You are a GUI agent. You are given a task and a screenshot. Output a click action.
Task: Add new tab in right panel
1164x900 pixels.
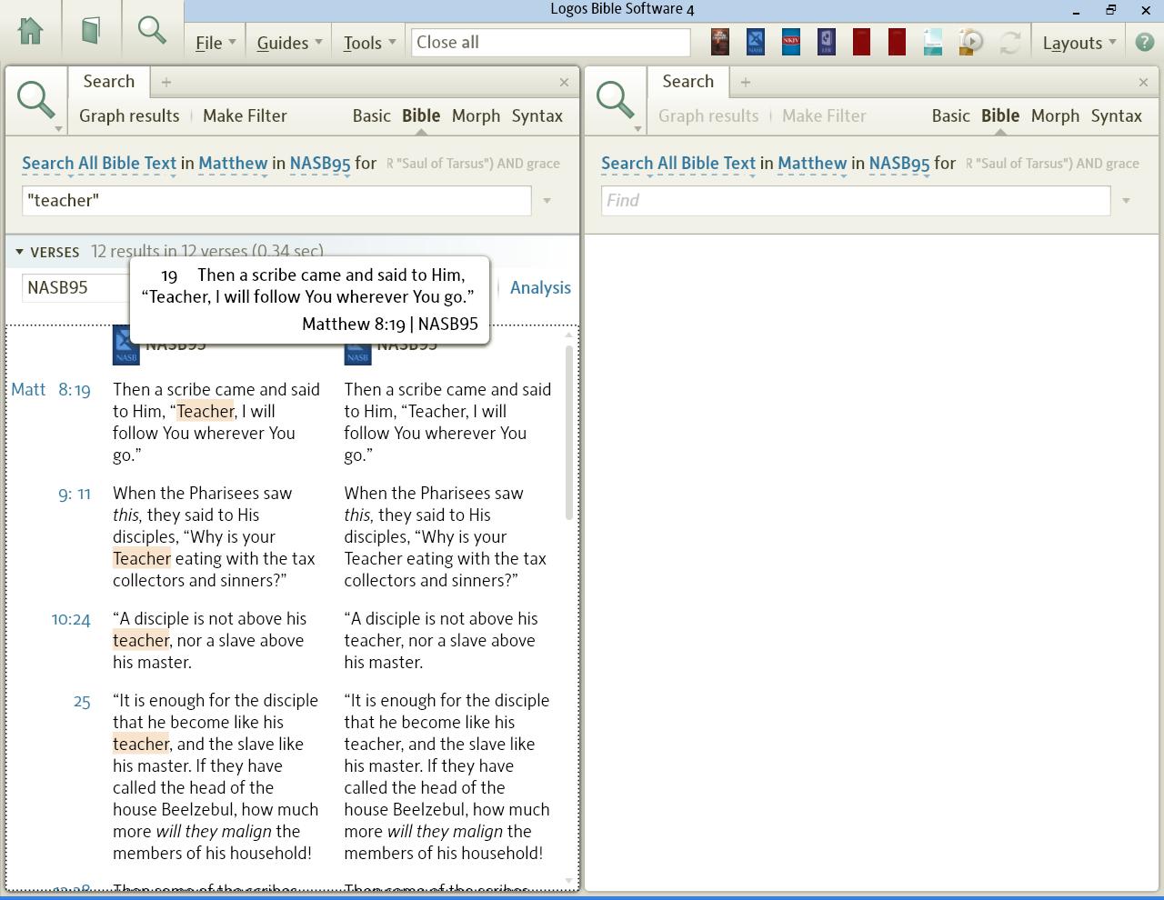[x=745, y=82]
